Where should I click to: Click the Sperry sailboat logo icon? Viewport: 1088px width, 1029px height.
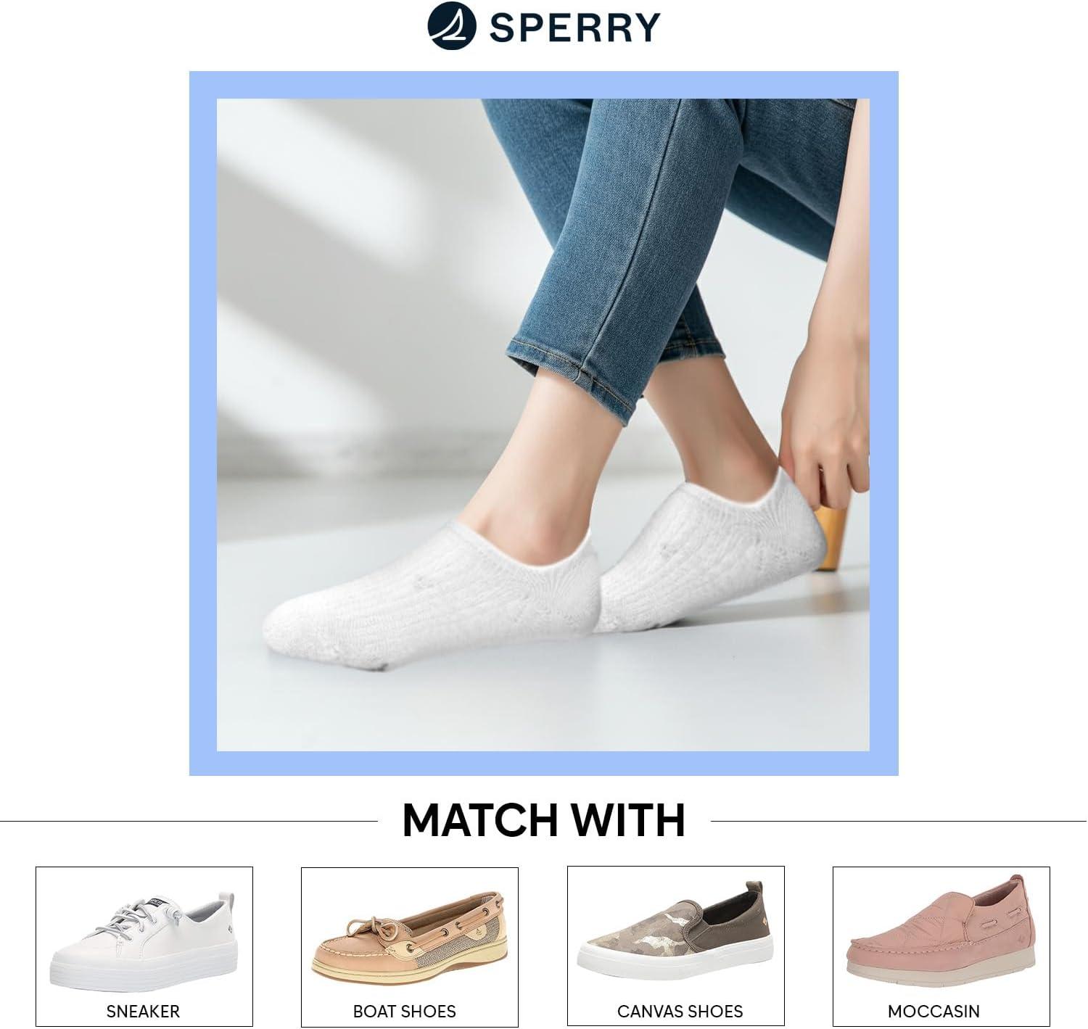point(451,25)
